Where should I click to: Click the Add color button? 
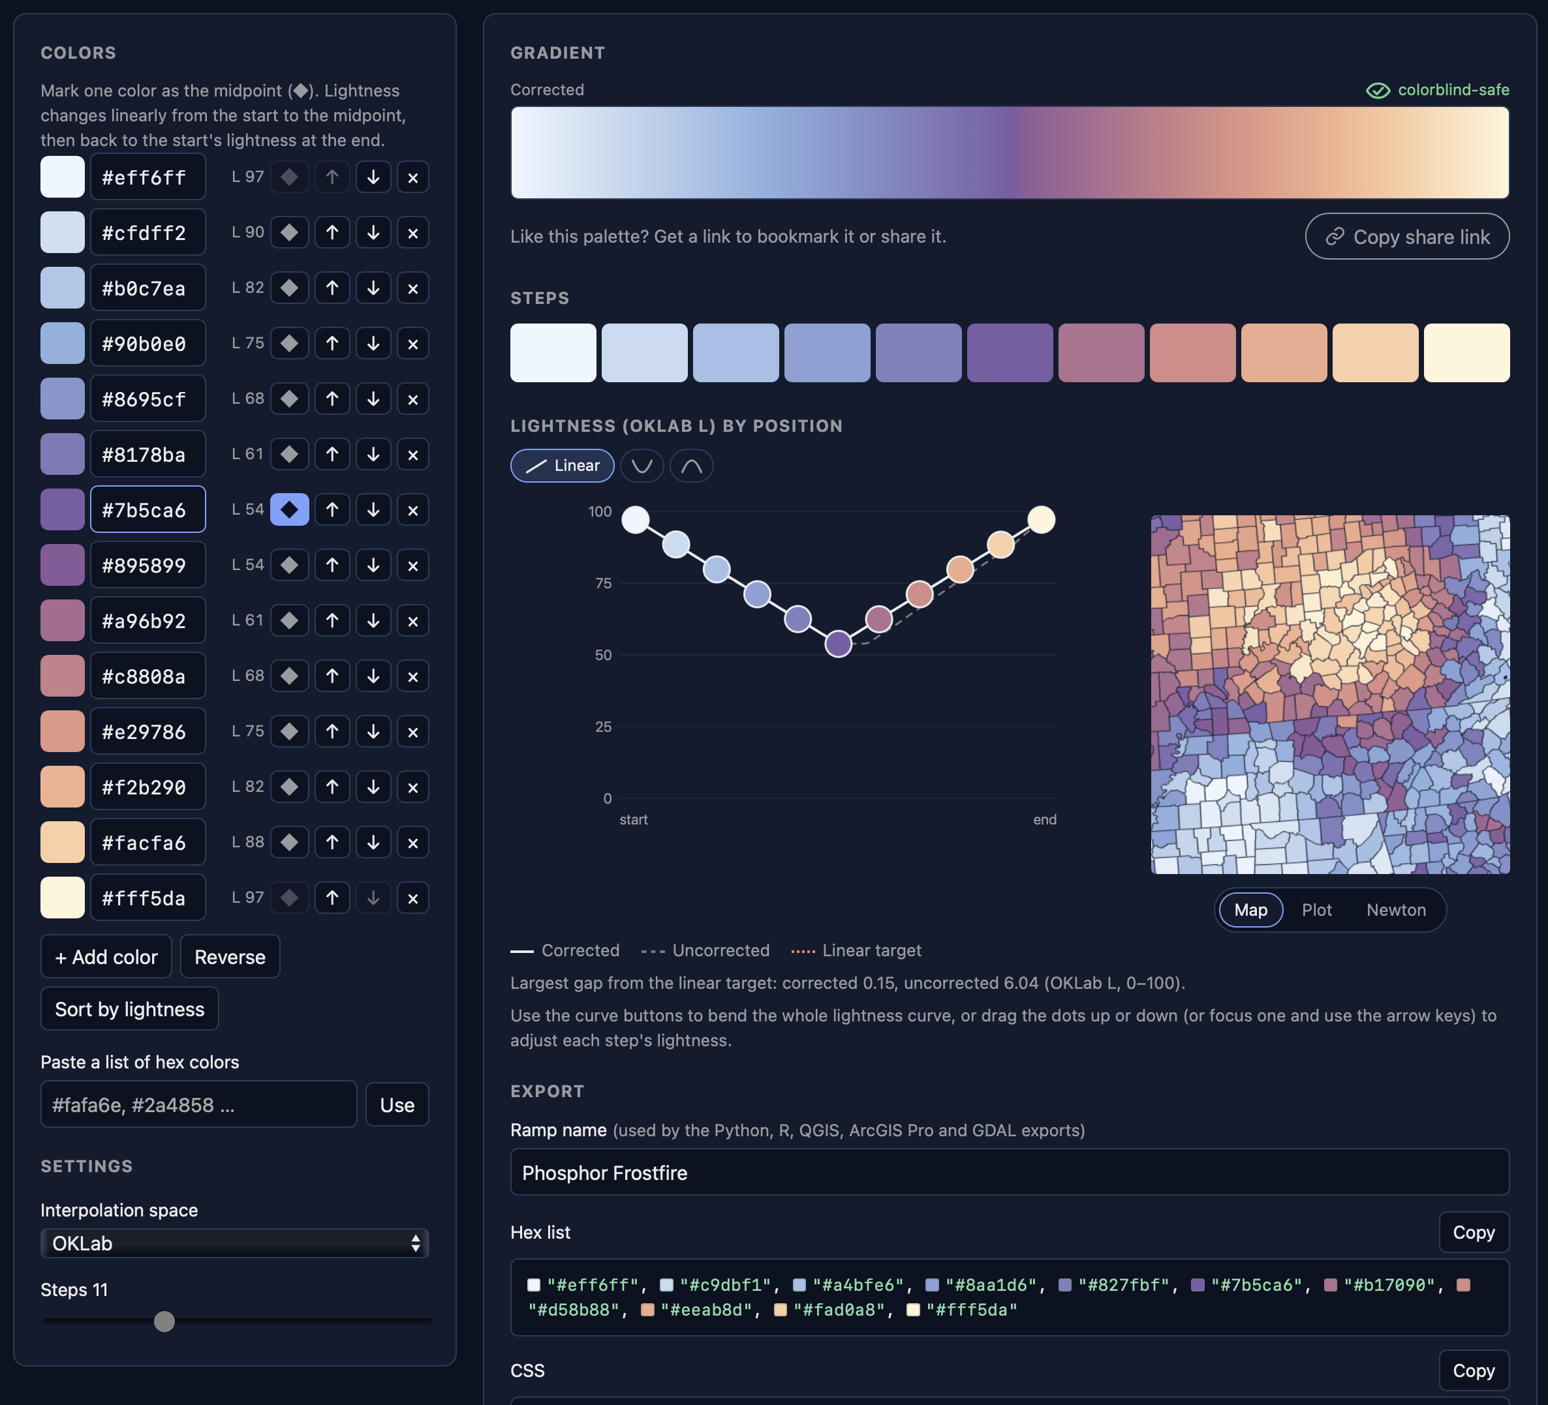pyautogui.click(x=106, y=957)
